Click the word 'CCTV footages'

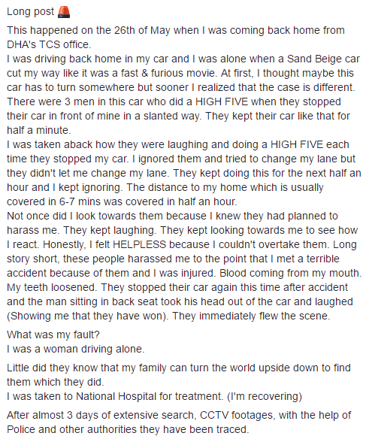(236, 415)
